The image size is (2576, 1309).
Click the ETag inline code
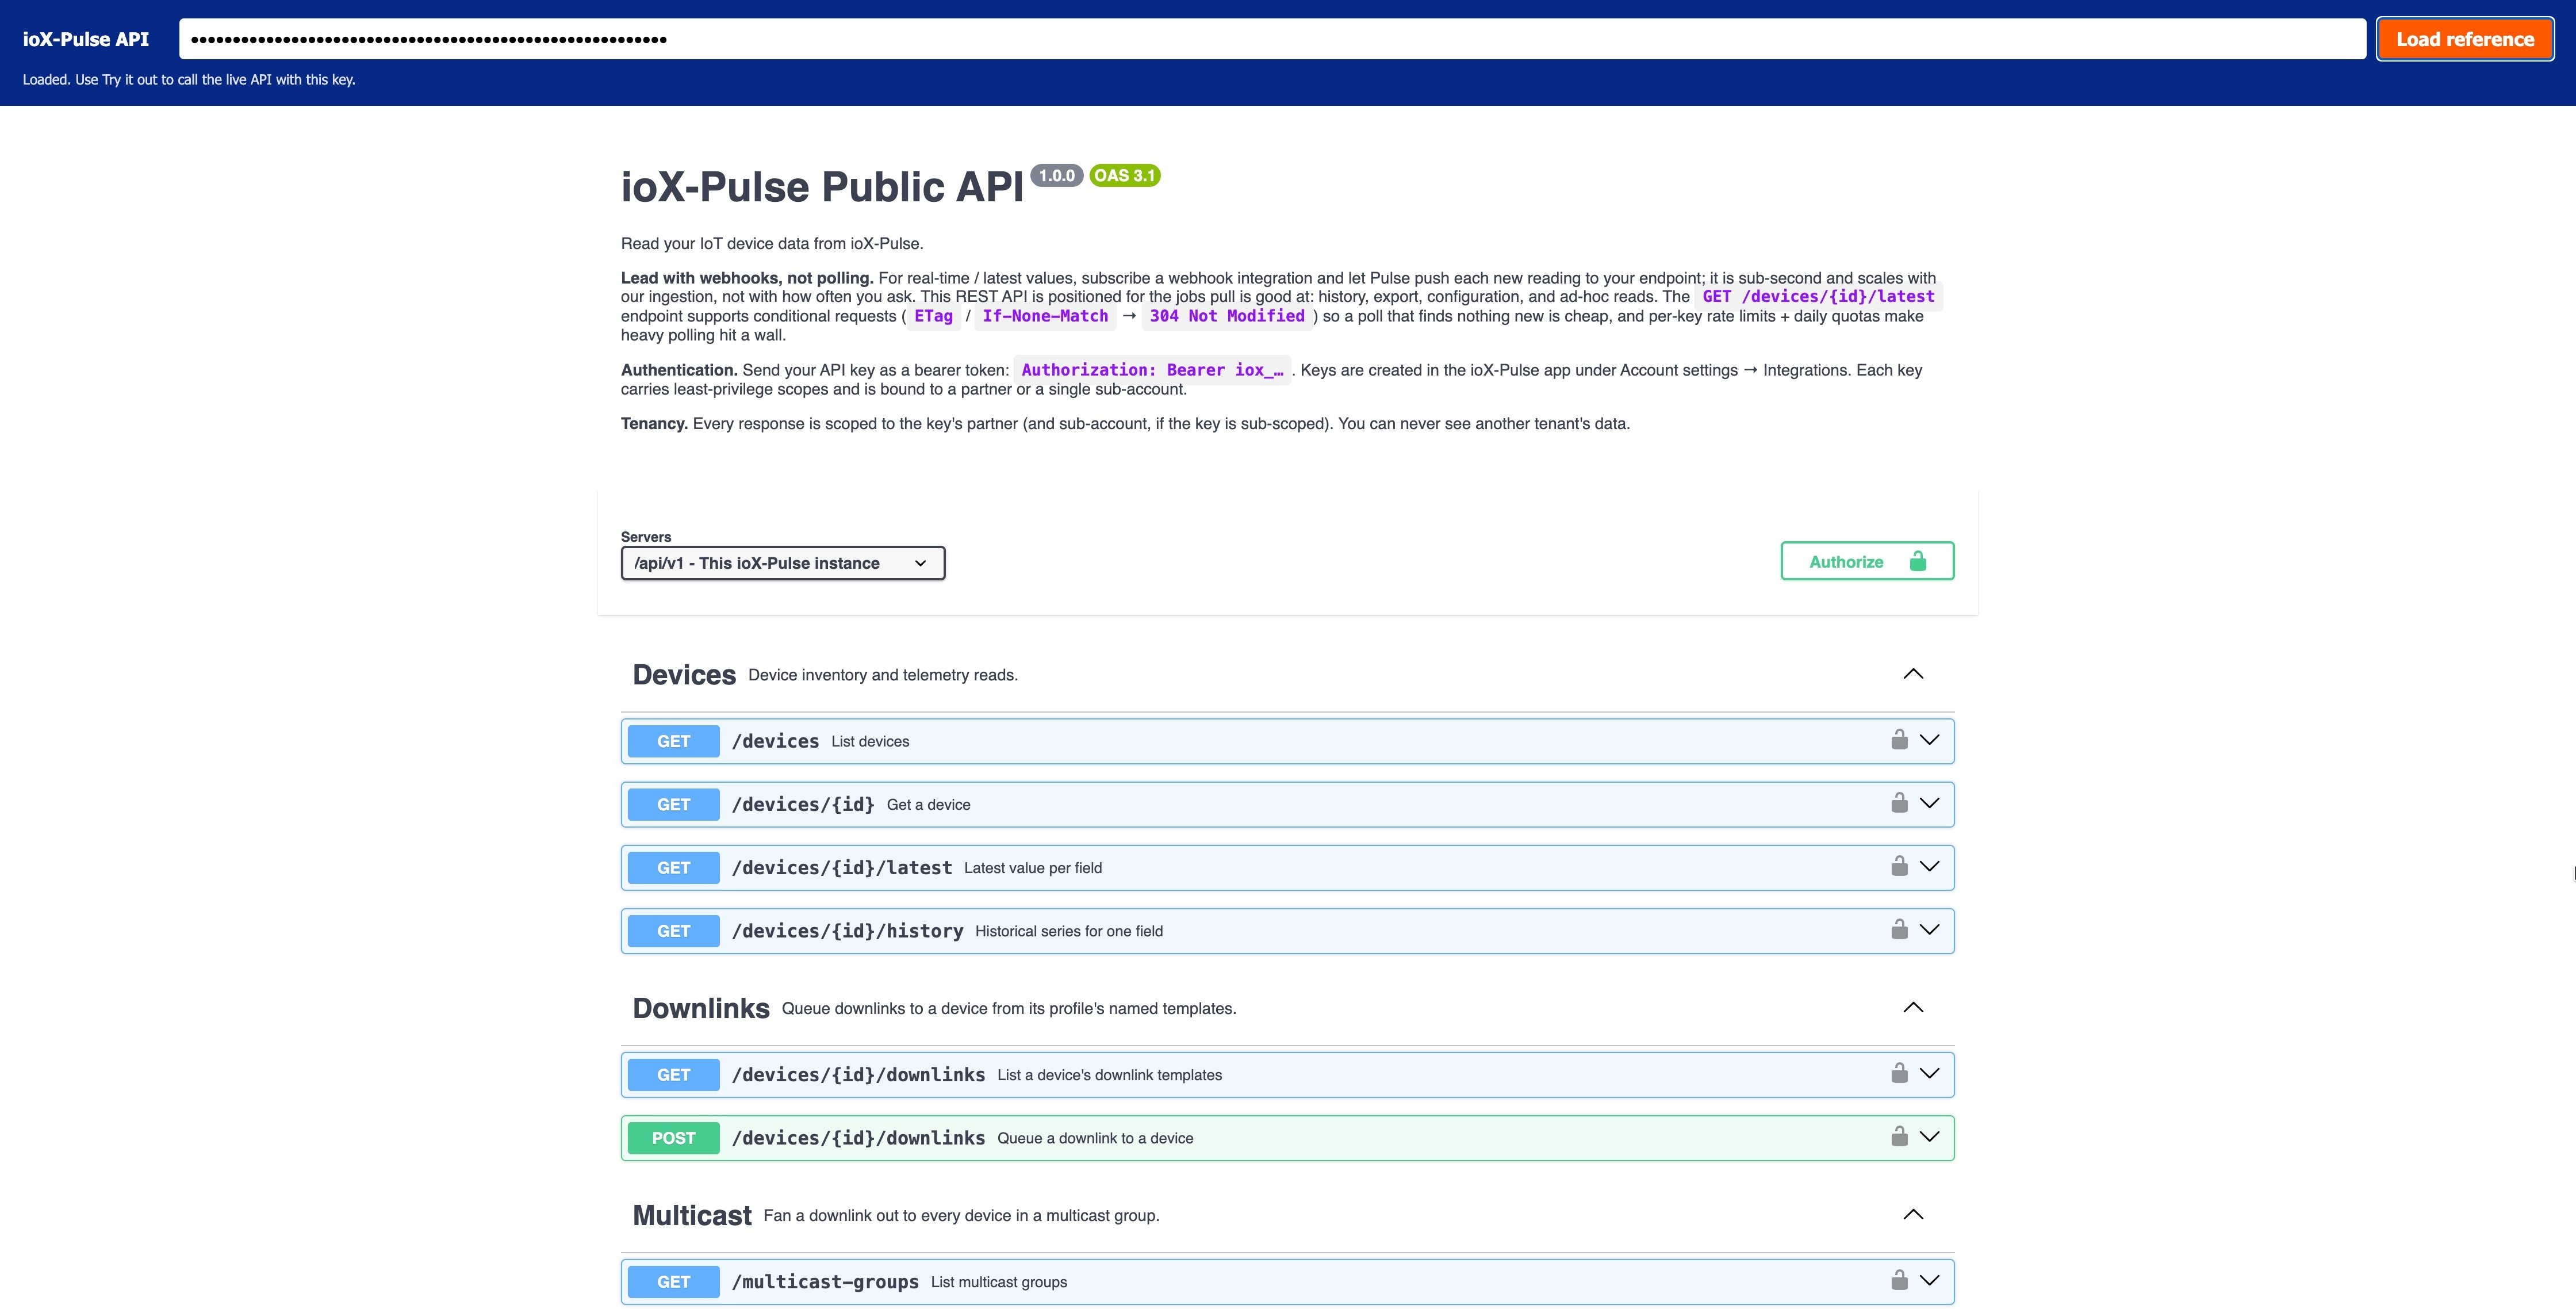933,316
